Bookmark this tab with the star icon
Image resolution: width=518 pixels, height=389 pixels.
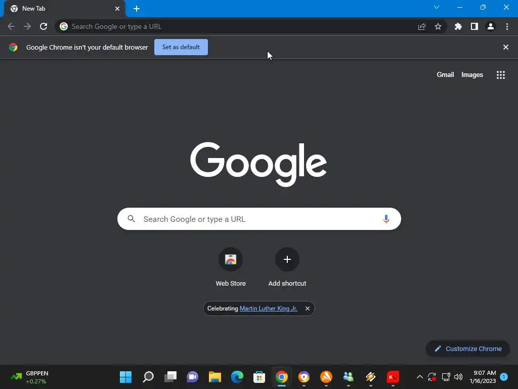[x=438, y=26]
